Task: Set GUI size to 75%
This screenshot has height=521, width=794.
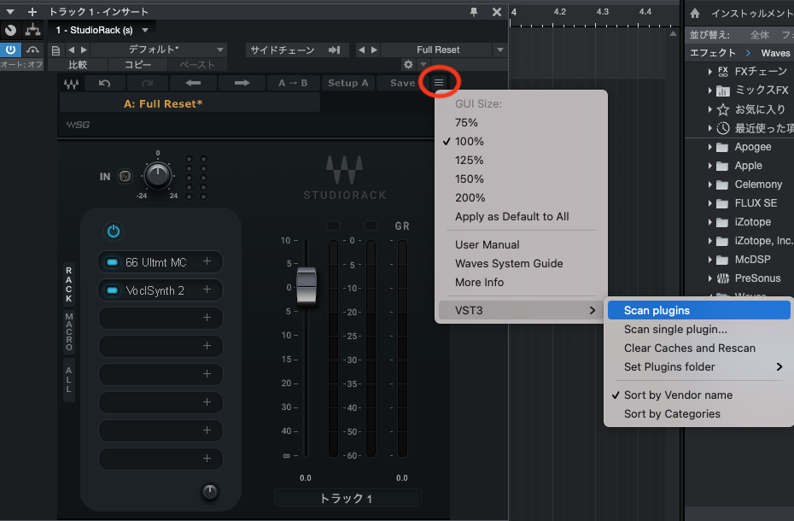Action: coord(466,123)
